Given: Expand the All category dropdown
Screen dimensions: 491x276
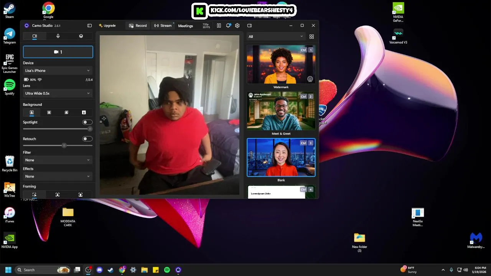Looking at the screenshot, I should [276, 36].
